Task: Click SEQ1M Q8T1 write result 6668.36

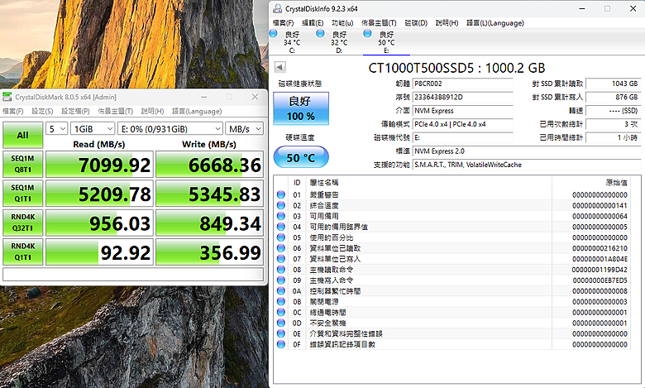Action: point(209,164)
